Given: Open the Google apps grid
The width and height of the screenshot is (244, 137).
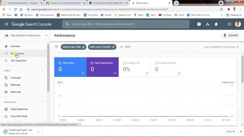Looking at the screenshot, I should 230,24.
